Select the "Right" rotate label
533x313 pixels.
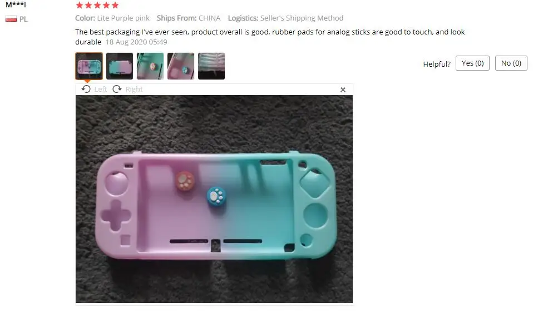[x=134, y=89]
